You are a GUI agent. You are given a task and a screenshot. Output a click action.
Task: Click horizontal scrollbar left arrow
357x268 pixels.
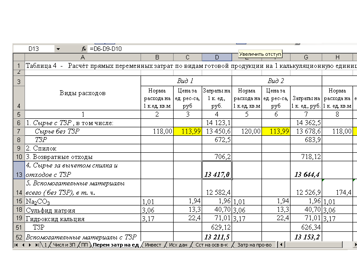pyautogui.click(x=281, y=245)
